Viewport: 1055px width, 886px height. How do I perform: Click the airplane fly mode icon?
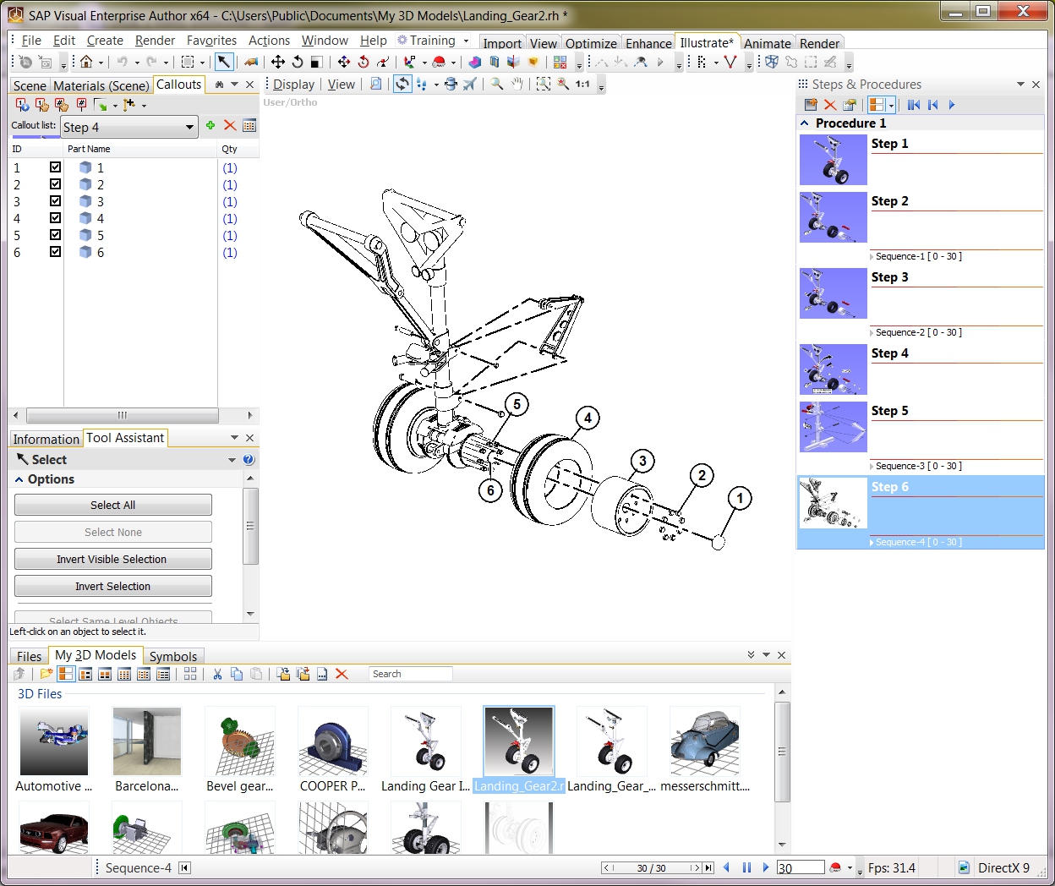point(470,84)
